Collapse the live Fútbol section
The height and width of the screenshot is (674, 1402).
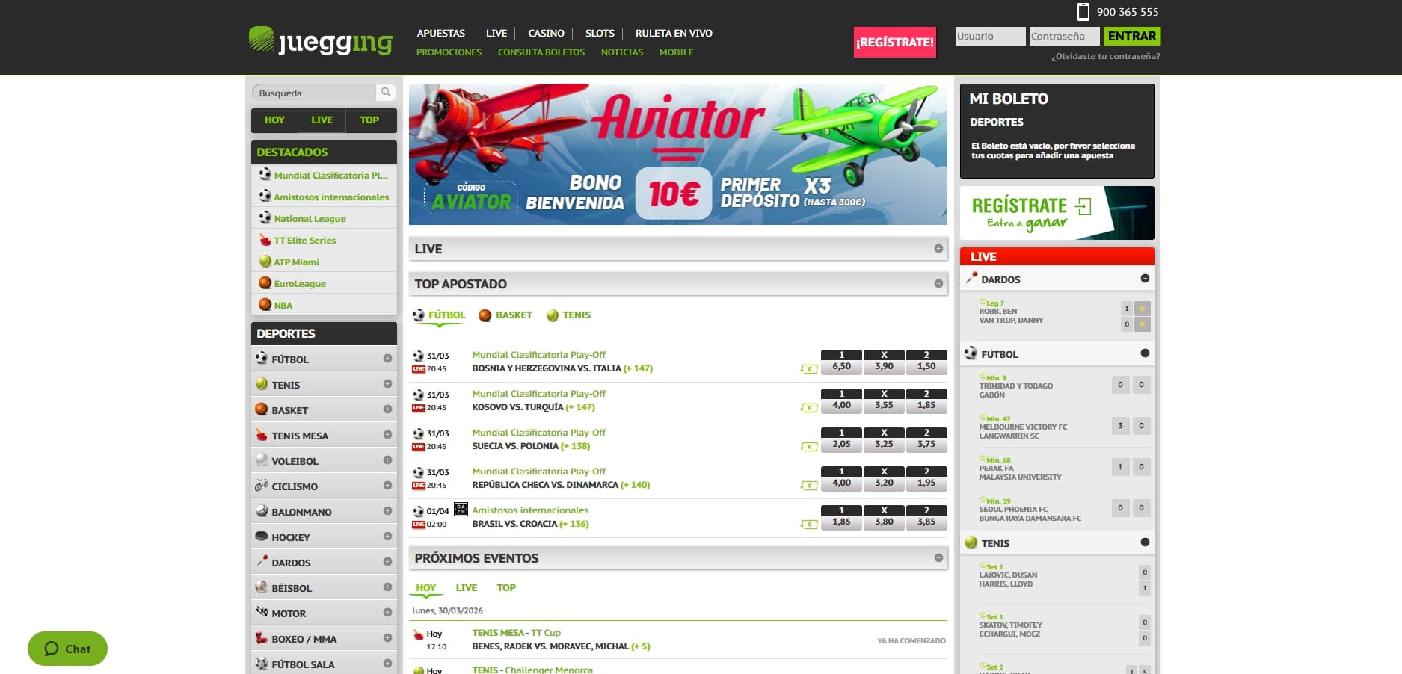pos(1144,353)
